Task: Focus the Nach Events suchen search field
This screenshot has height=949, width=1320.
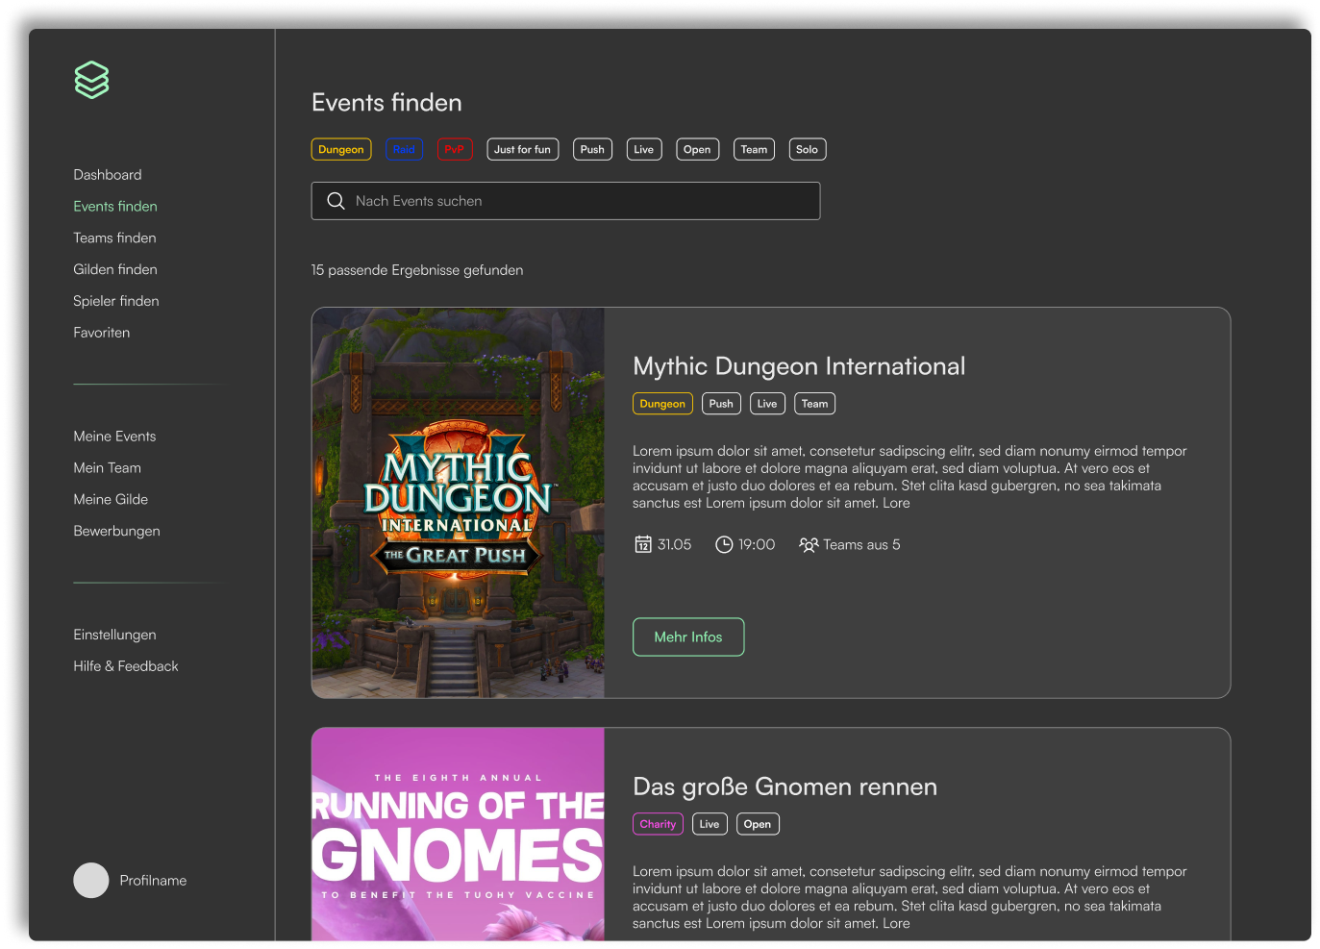Action: (565, 201)
